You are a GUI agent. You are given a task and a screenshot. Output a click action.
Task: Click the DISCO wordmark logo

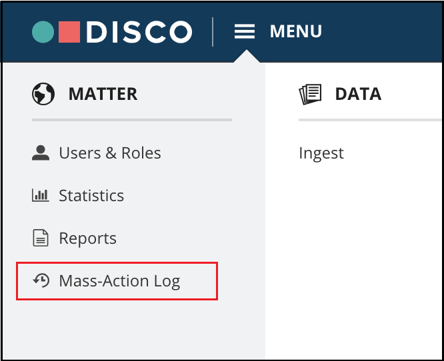pos(139,32)
